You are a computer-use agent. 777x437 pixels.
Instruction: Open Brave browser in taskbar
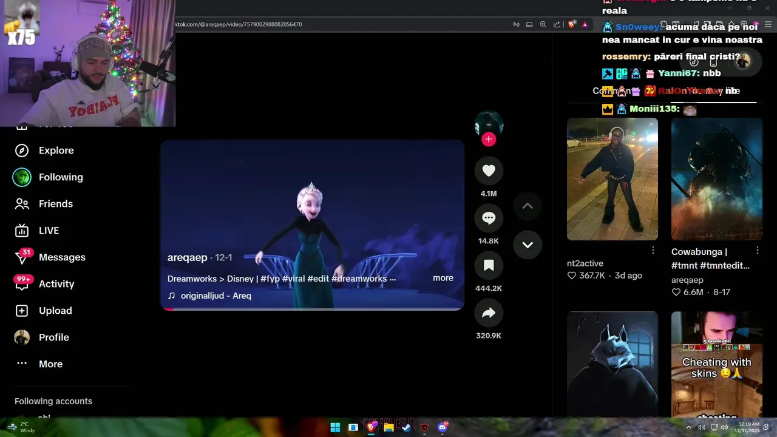click(x=372, y=427)
